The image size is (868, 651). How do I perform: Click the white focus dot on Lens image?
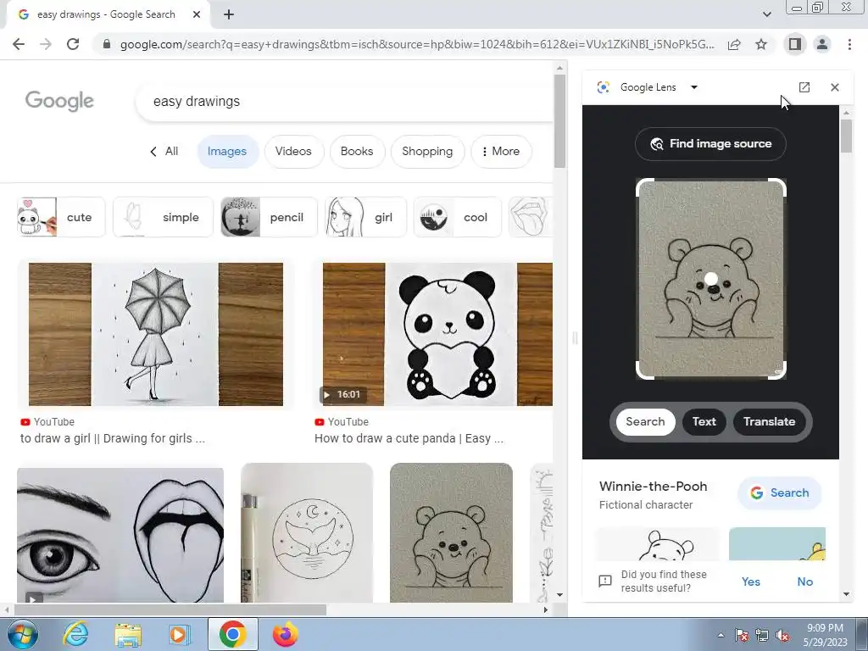click(x=711, y=278)
